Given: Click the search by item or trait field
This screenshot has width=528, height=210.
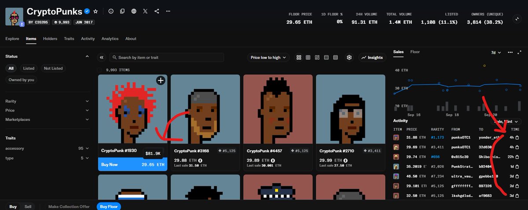Looking at the screenshot, I should point(167,58).
